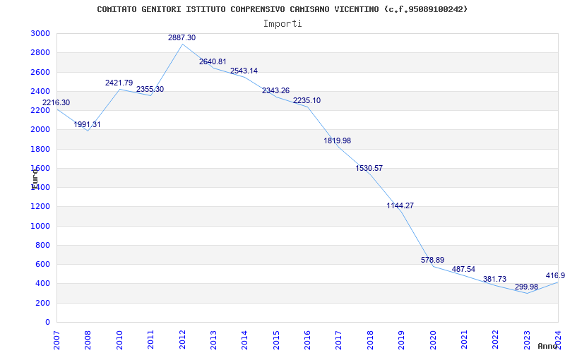Click the Euro y-axis title
Image resolution: width=565 pixels, height=353 pixels.
tap(34, 179)
